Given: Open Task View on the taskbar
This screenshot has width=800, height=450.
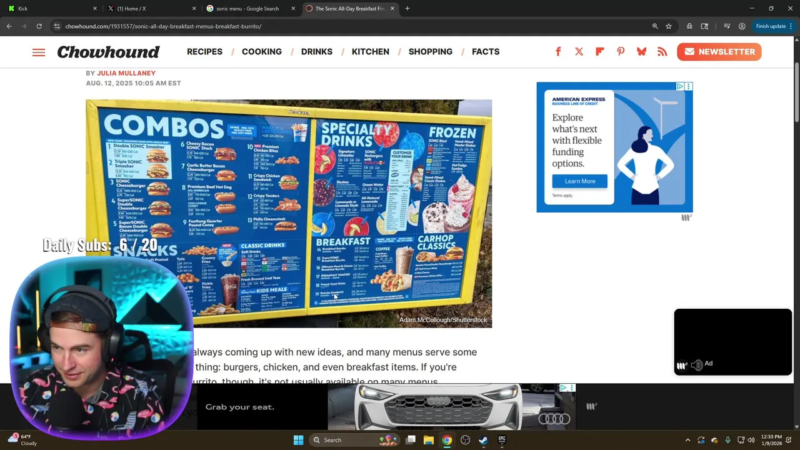Looking at the screenshot, I should pos(411,440).
